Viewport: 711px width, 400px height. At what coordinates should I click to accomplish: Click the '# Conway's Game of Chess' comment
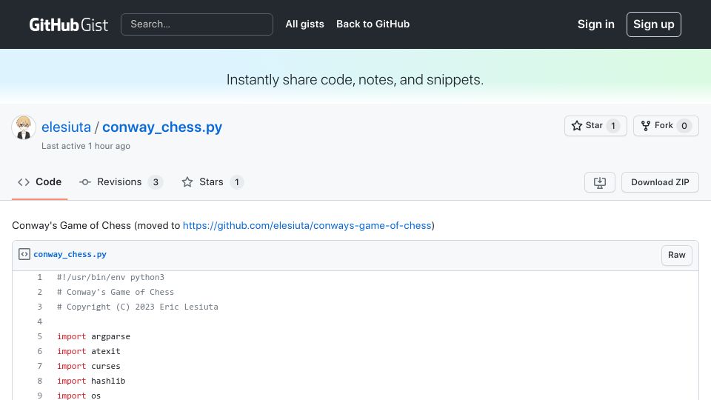[x=116, y=292]
